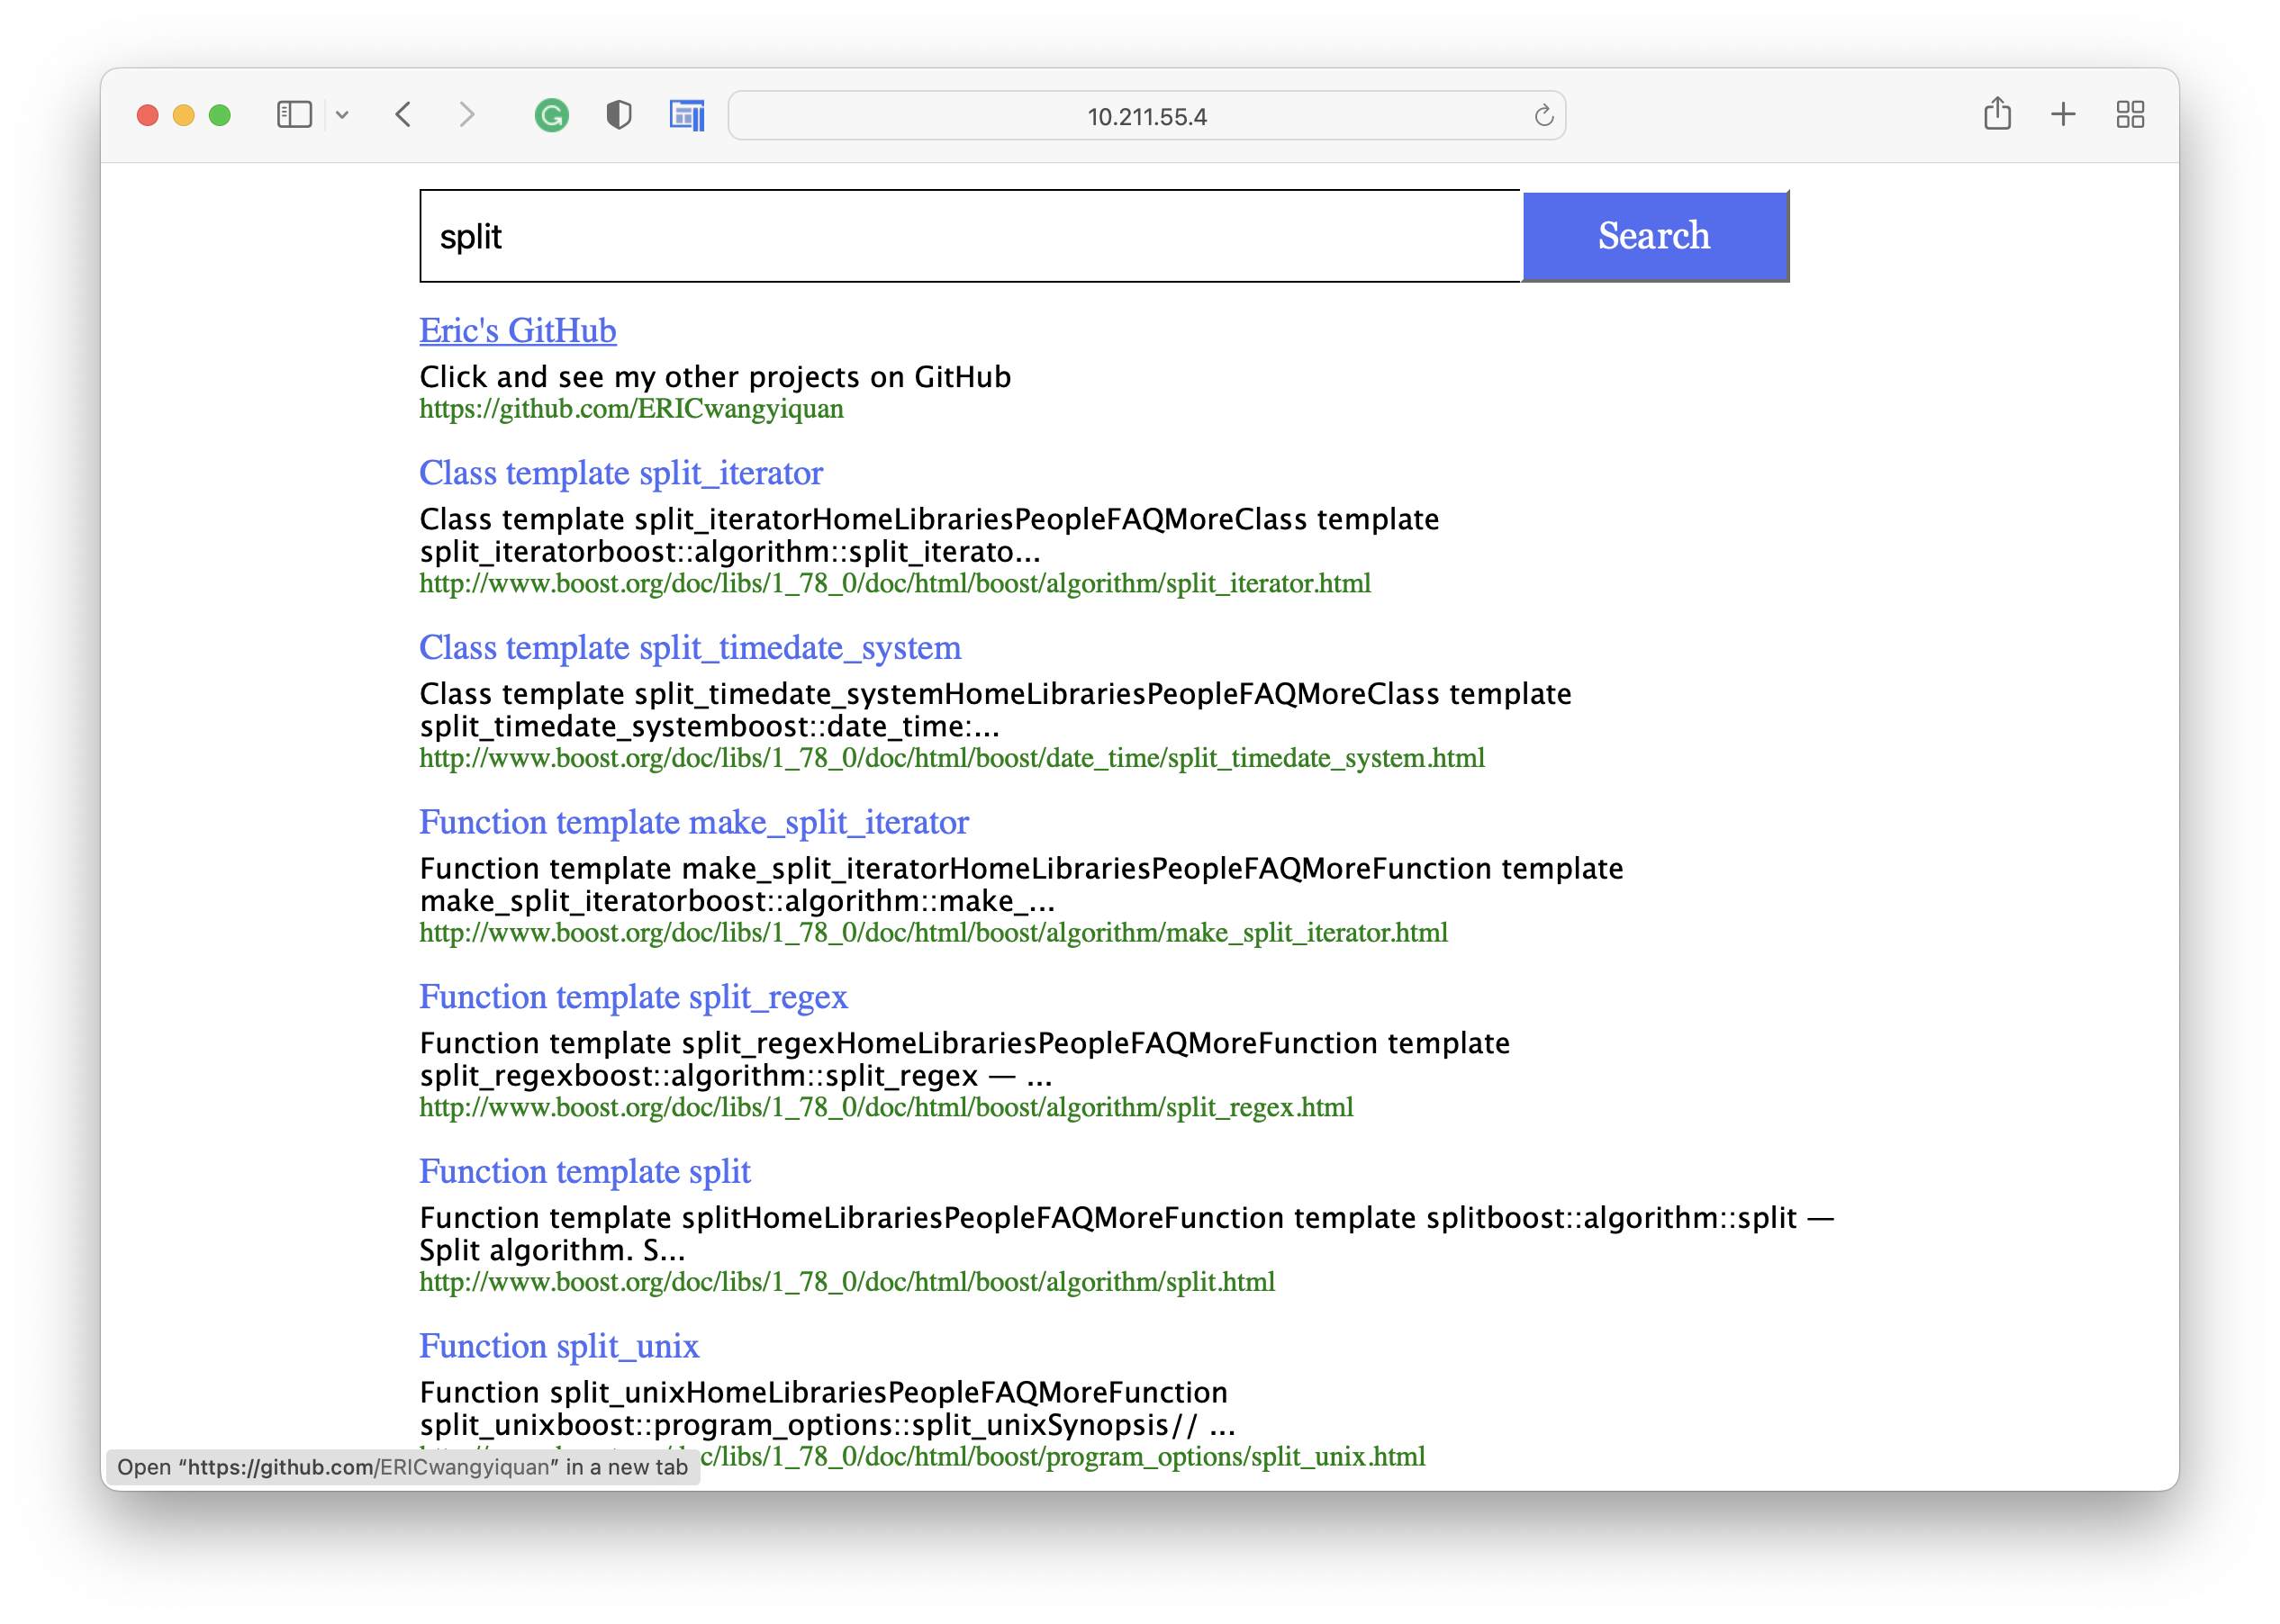Reload the page with the refresh icon

tap(1543, 116)
